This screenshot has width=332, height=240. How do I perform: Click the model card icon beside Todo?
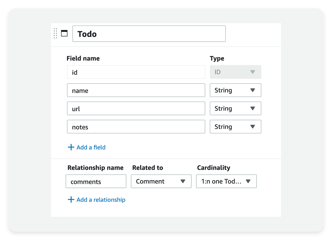coord(64,33)
